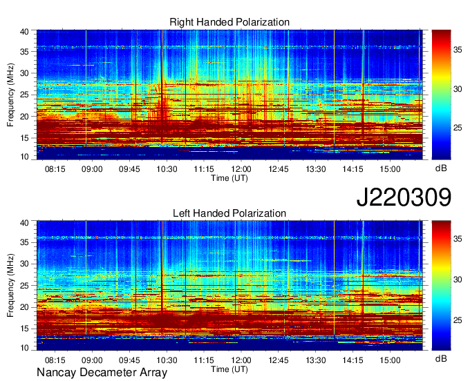This screenshot has width=470, height=381.
Task: Pick "14:15" time tick on Left Handed plot
Action: coord(352,360)
